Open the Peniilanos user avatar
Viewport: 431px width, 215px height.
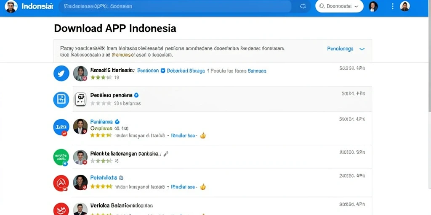[80, 126]
